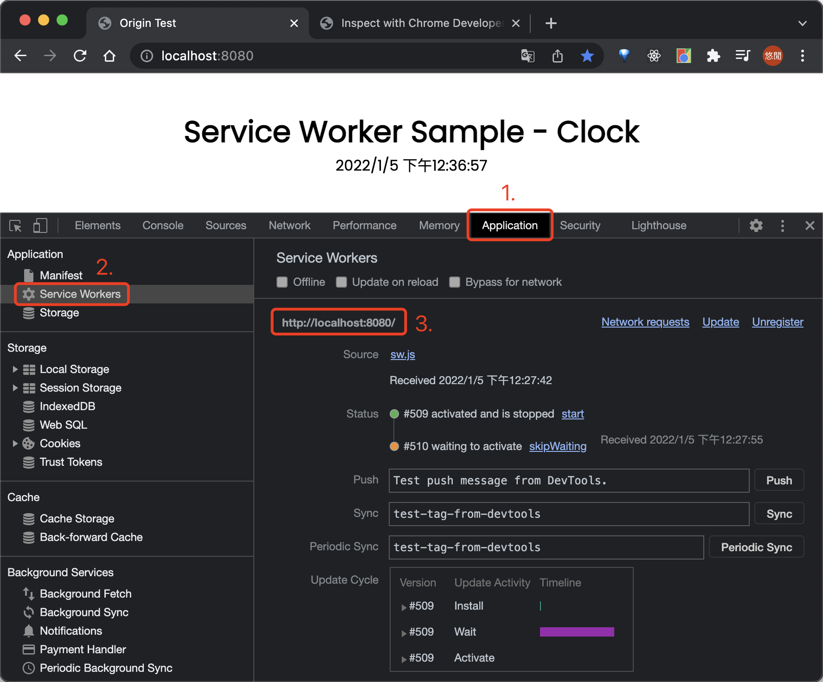This screenshot has width=823, height=682.
Task: Switch to the Network panel
Action: [x=289, y=225]
